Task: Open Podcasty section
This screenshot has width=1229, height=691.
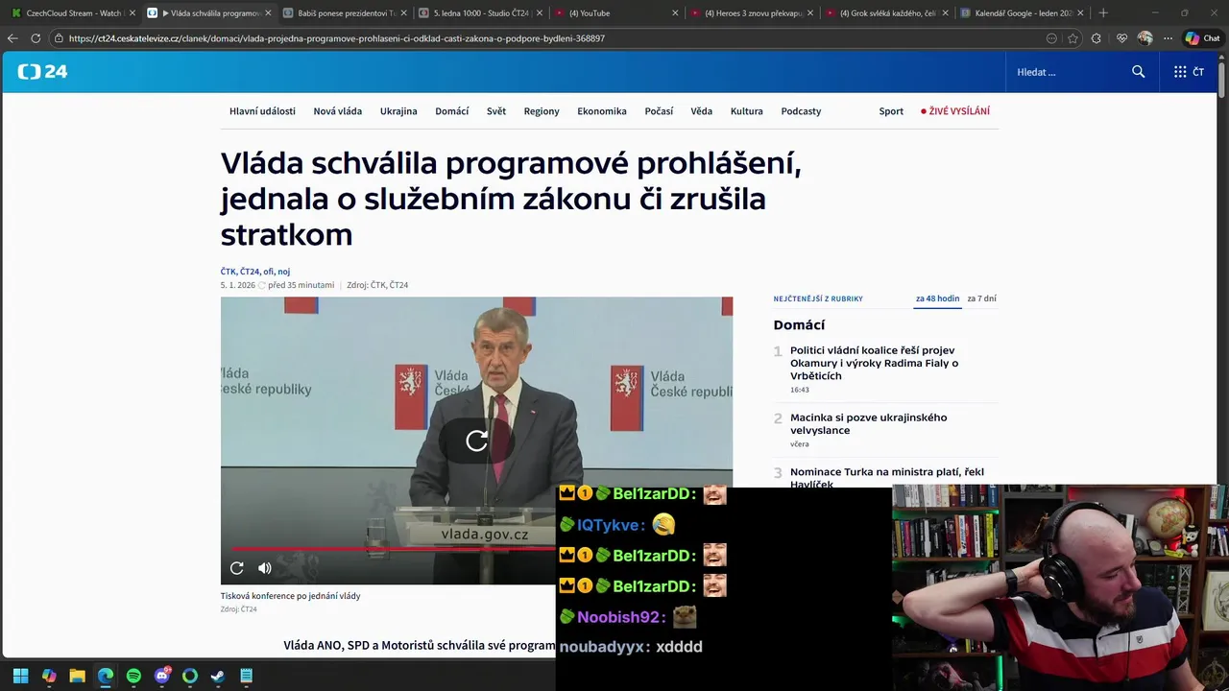Action: coord(801,111)
